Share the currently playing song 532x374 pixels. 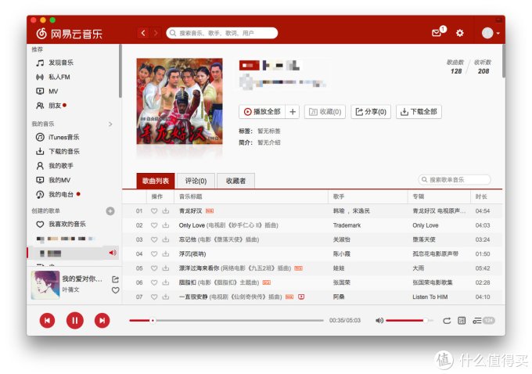click(x=115, y=279)
